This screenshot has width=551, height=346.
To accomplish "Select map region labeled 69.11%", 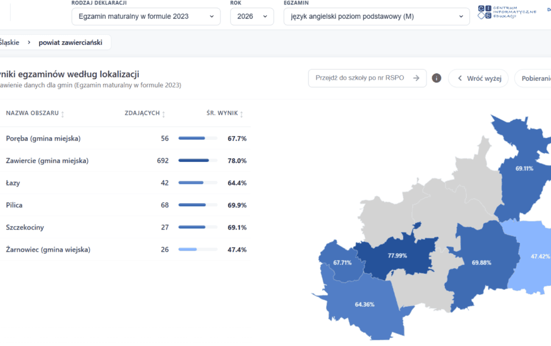I will pyautogui.click(x=524, y=168).
